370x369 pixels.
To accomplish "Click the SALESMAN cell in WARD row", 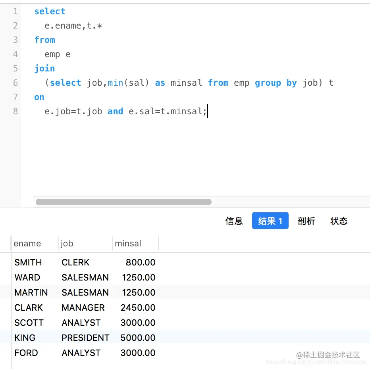I will tap(85, 277).
